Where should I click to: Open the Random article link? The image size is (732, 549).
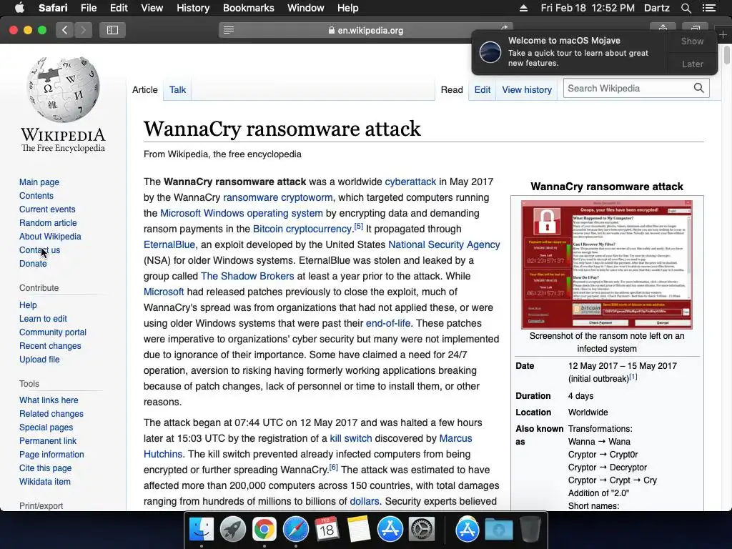(x=48, y=223)
